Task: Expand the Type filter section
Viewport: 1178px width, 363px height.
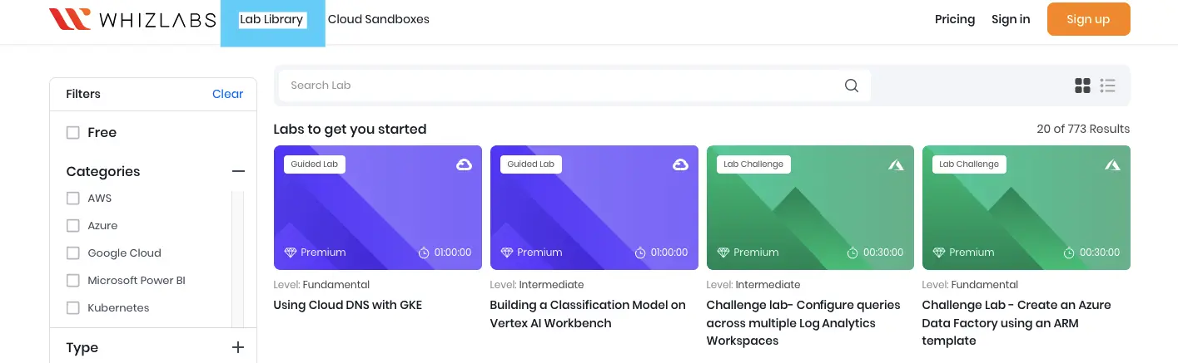Action: [x=238, y=348]
